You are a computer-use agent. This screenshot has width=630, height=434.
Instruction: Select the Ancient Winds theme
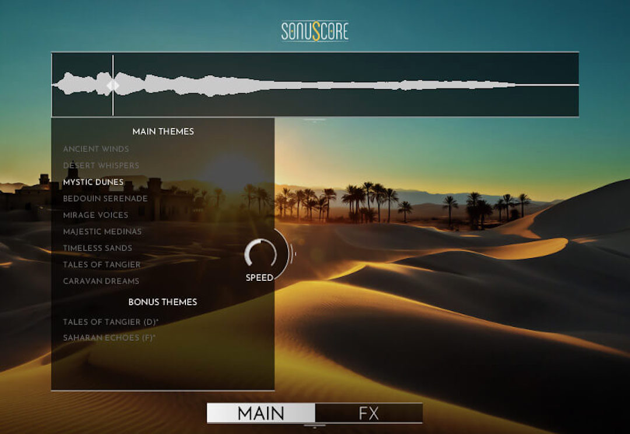[x=96, y=149]
